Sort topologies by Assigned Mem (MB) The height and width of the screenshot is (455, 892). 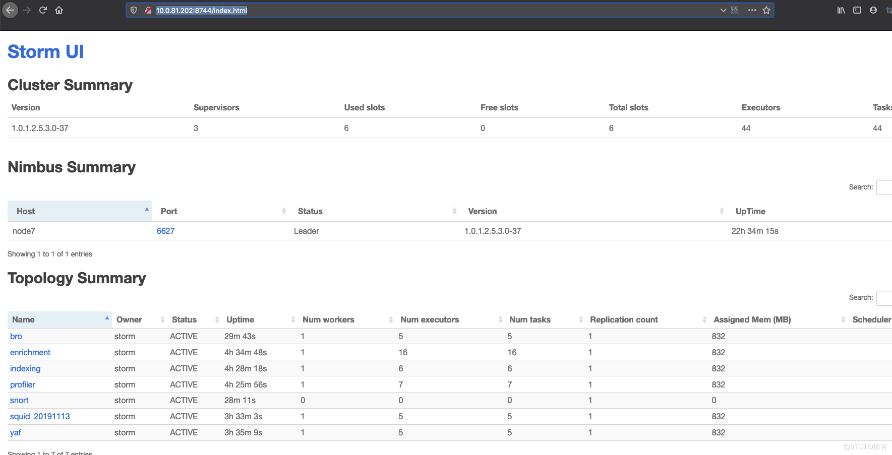click(x=779, y=319)
